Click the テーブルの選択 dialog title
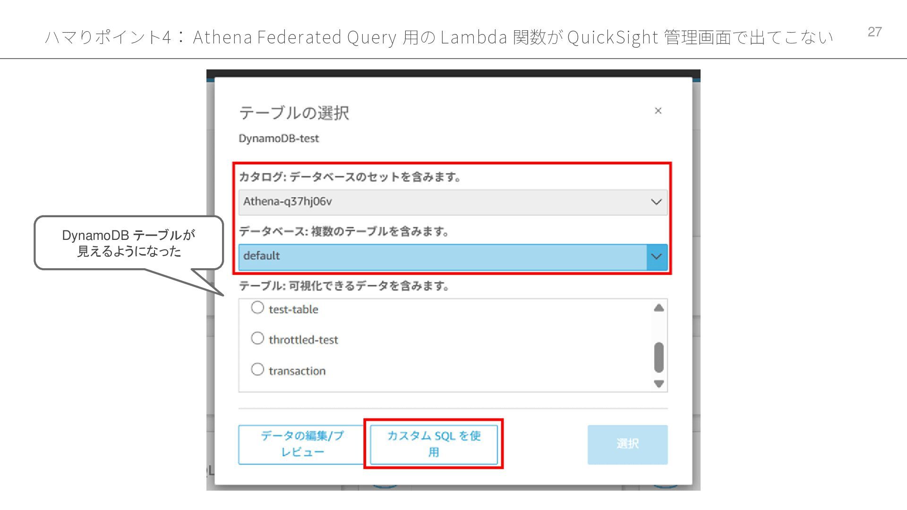 click(x=294, y=113)
